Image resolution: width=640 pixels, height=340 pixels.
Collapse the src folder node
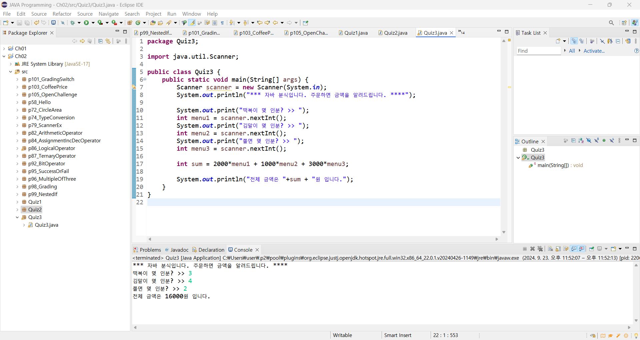coord(11,71)
